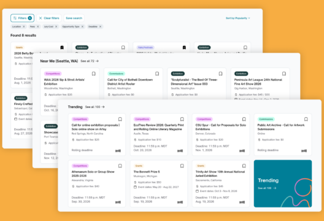Click Event dates on Bennett Prize card
324x221 pixels.
point(156,187)
